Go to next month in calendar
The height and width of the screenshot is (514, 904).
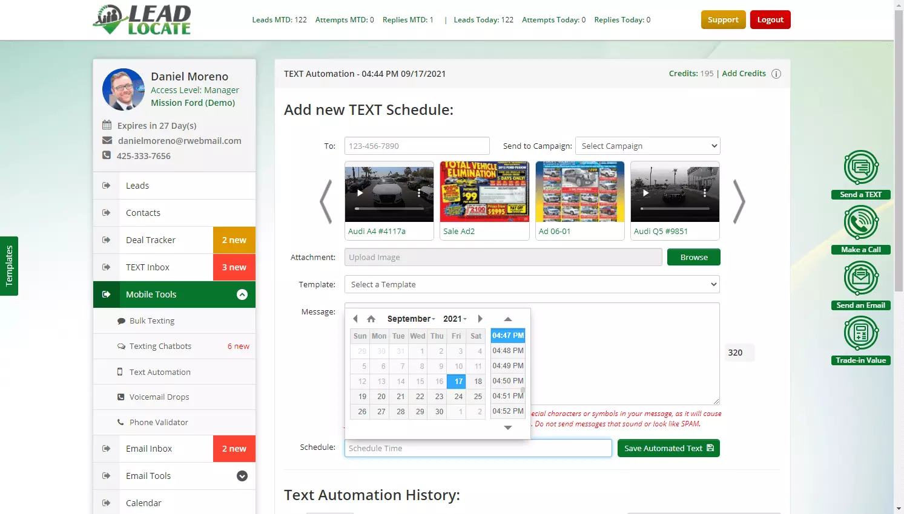point(480,319)
